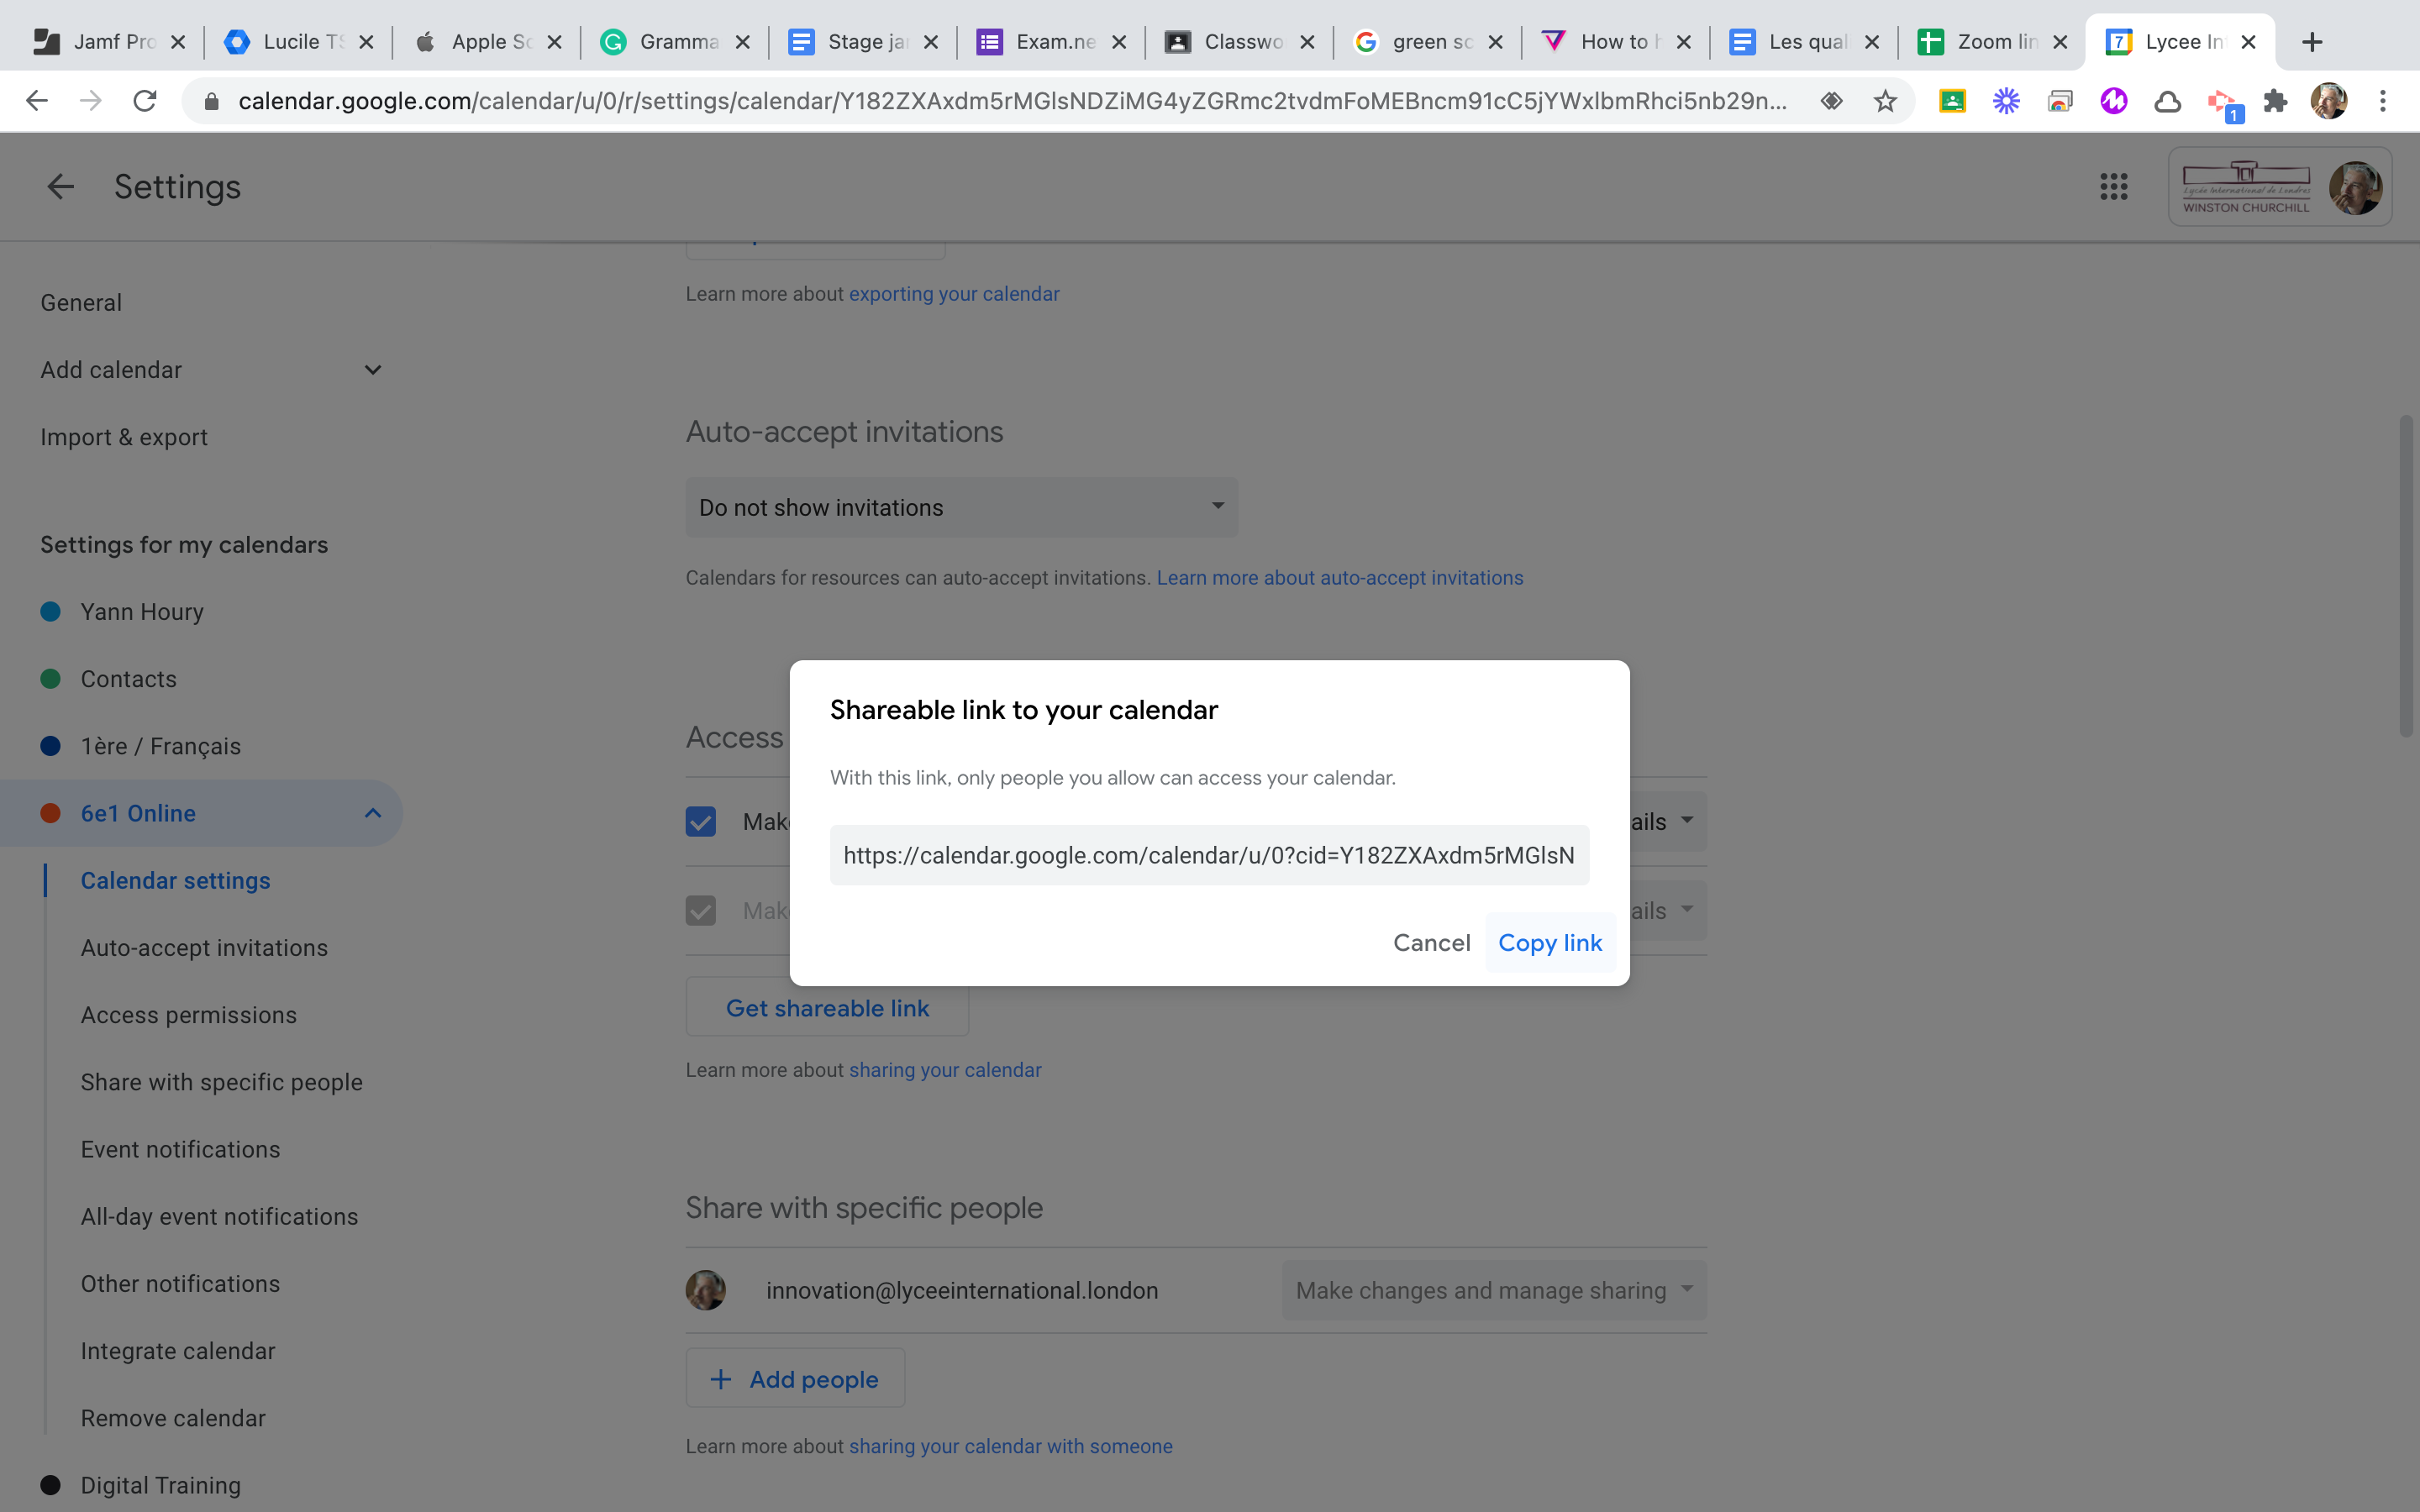Expand the Add calendar section
The height and width of the screenshot is (1512, 2420).
[373, 370]
